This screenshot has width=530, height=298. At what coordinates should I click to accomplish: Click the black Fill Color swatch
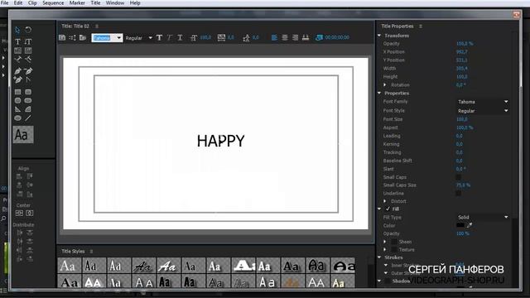tap(460, 225)
